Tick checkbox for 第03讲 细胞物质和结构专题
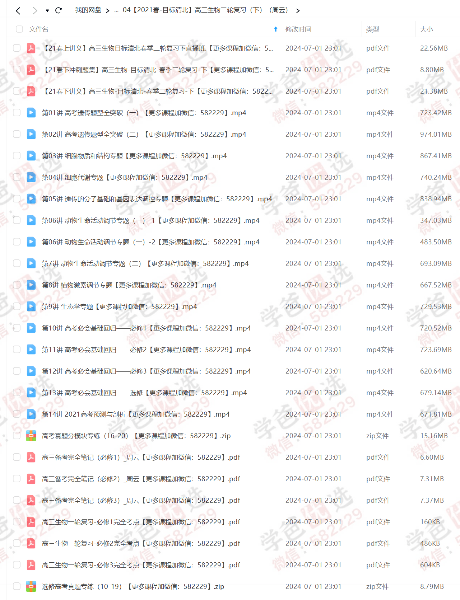 [x=17, y=156]
